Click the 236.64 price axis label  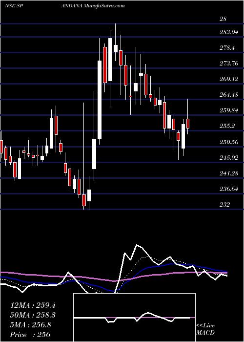point(229,189)
